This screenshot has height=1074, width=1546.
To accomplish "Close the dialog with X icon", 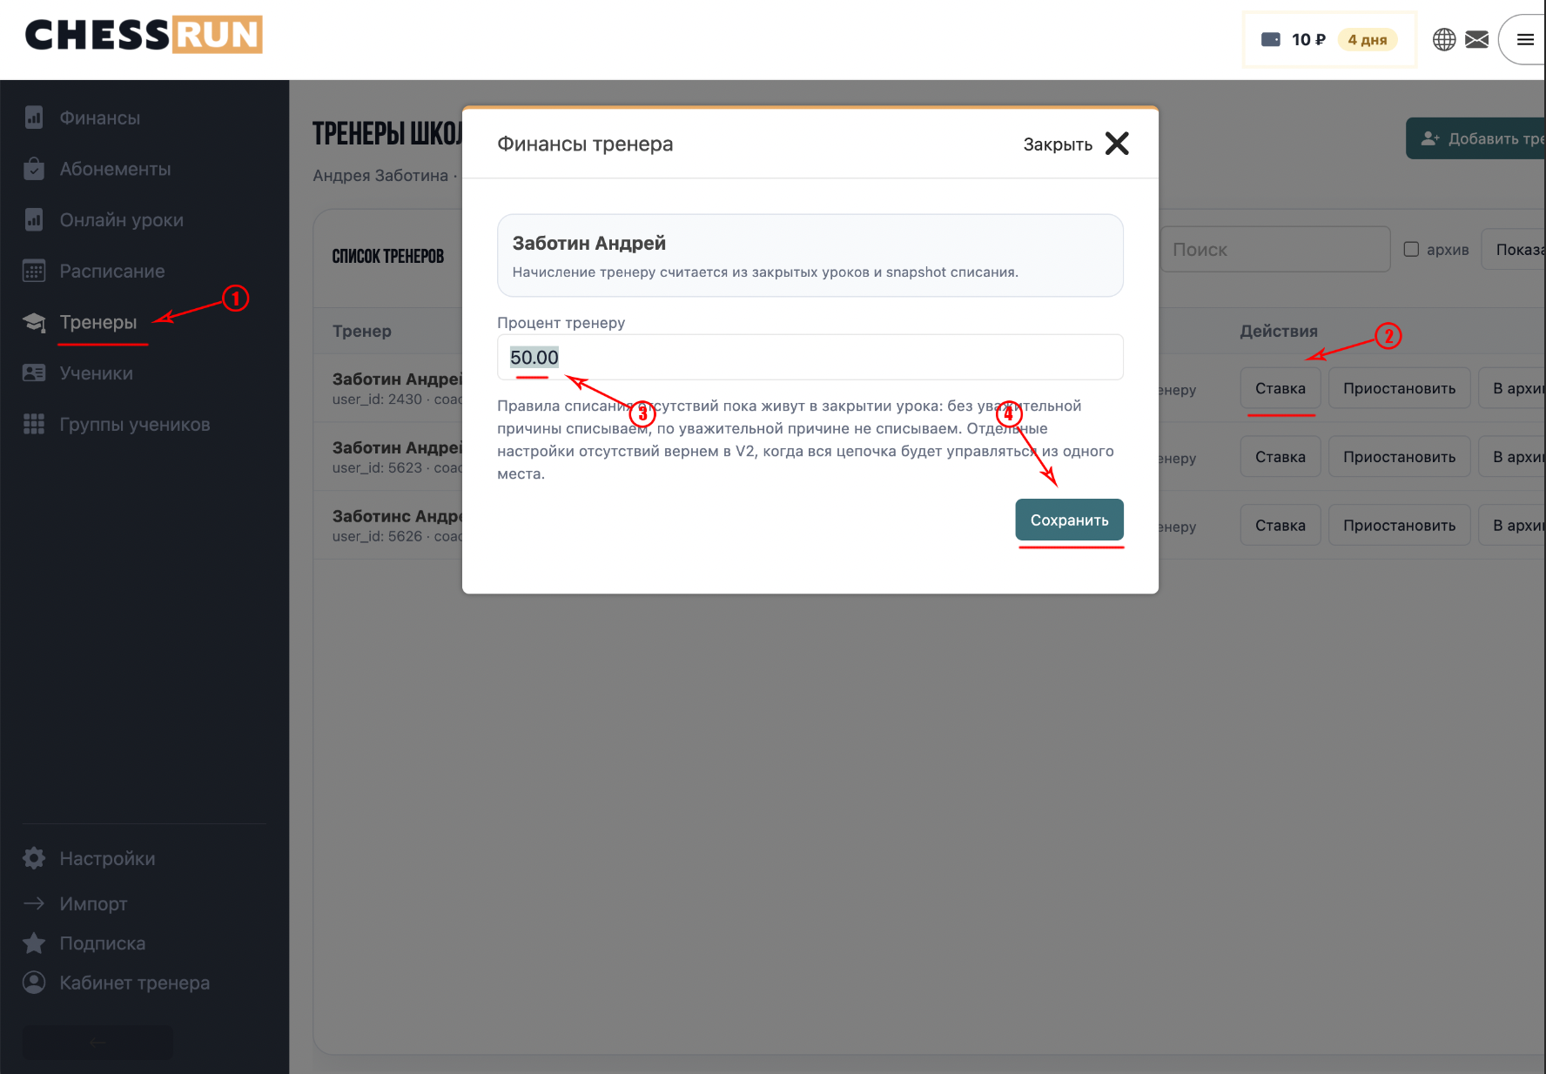I will pyautogui.click(x=1117, y=144).
